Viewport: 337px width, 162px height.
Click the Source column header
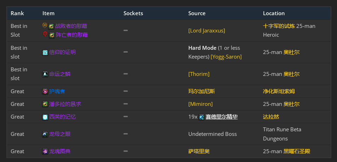(197, 13)
